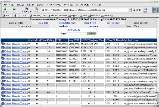
Task: Click the row icon for org.jboss.logging.Logger.trace
Action: coord(2,66)
